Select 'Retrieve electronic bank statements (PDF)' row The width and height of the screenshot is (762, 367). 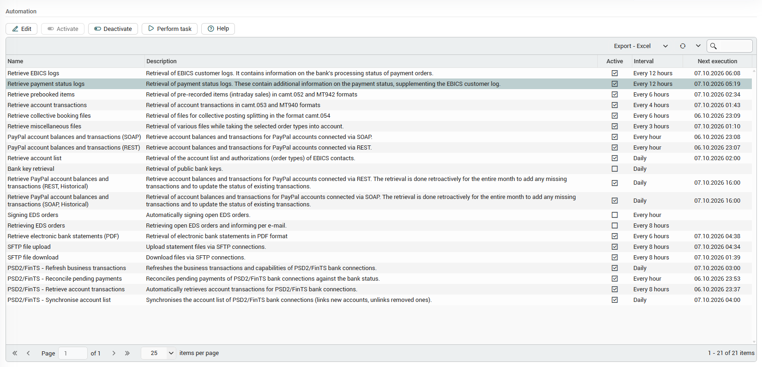(x=379, y=236)
